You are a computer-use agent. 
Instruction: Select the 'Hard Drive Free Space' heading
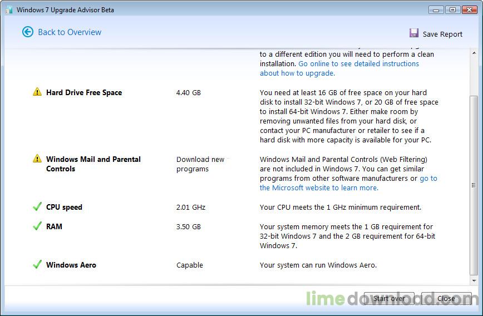pyautogui.click(x=84, y=92)
